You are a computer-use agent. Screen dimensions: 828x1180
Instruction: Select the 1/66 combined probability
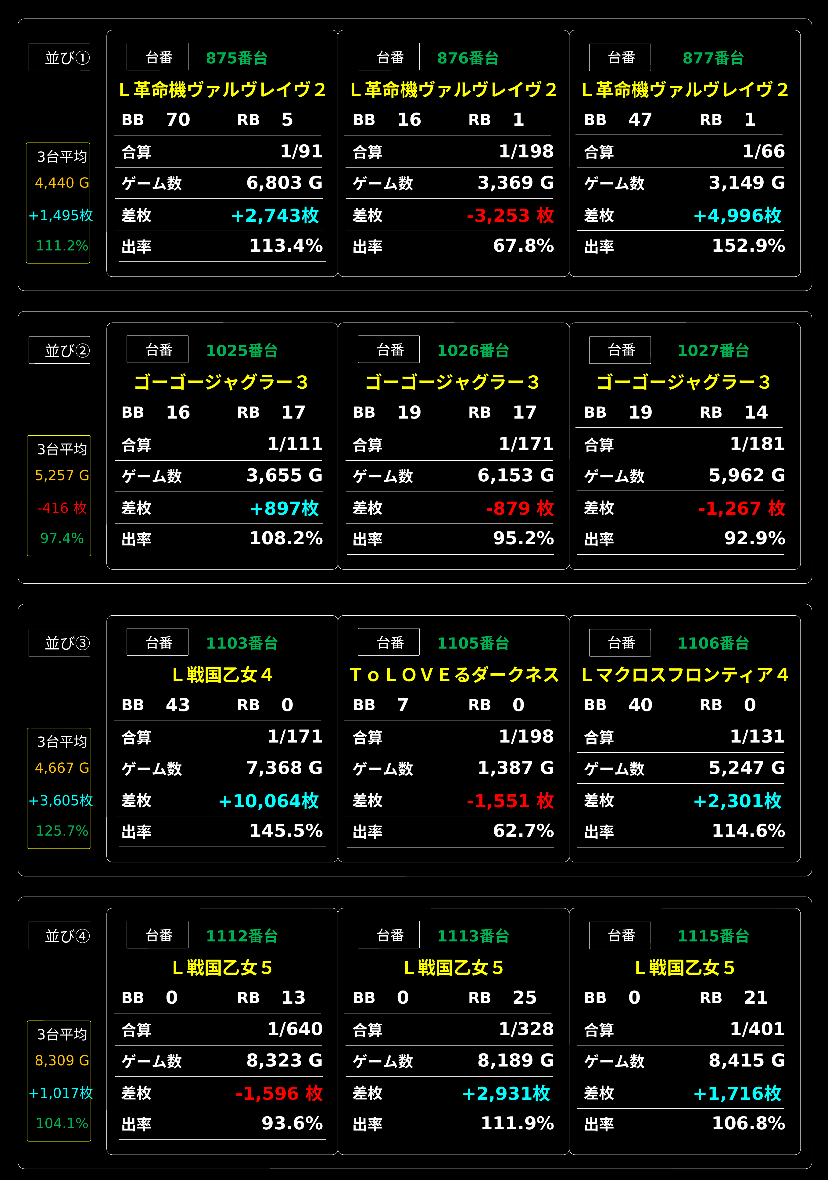[x=764, y=151]
